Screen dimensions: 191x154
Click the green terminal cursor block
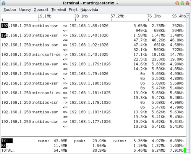click(185, 151)
